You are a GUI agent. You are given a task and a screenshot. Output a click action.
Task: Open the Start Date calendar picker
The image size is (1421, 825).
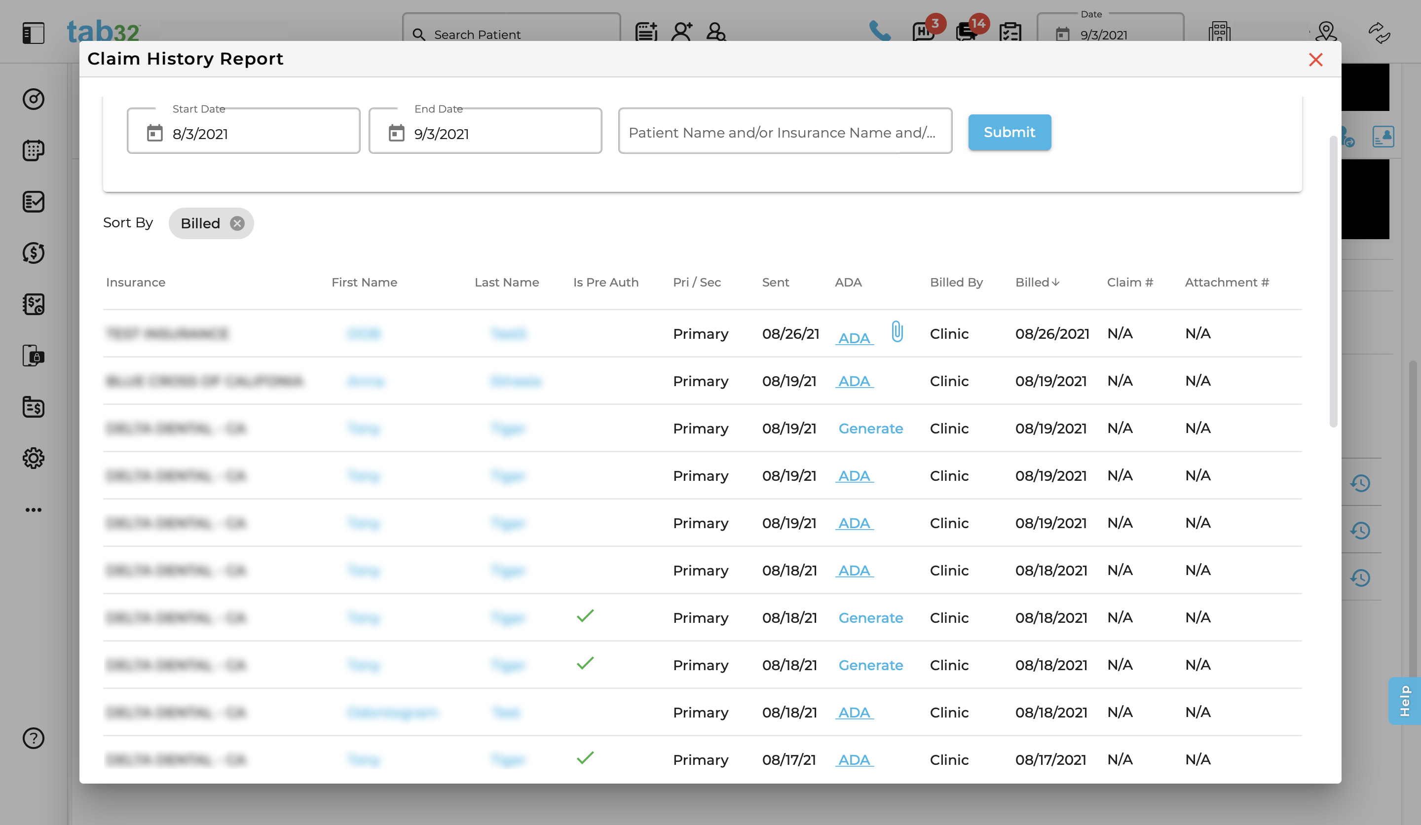[x=154, y=133]
